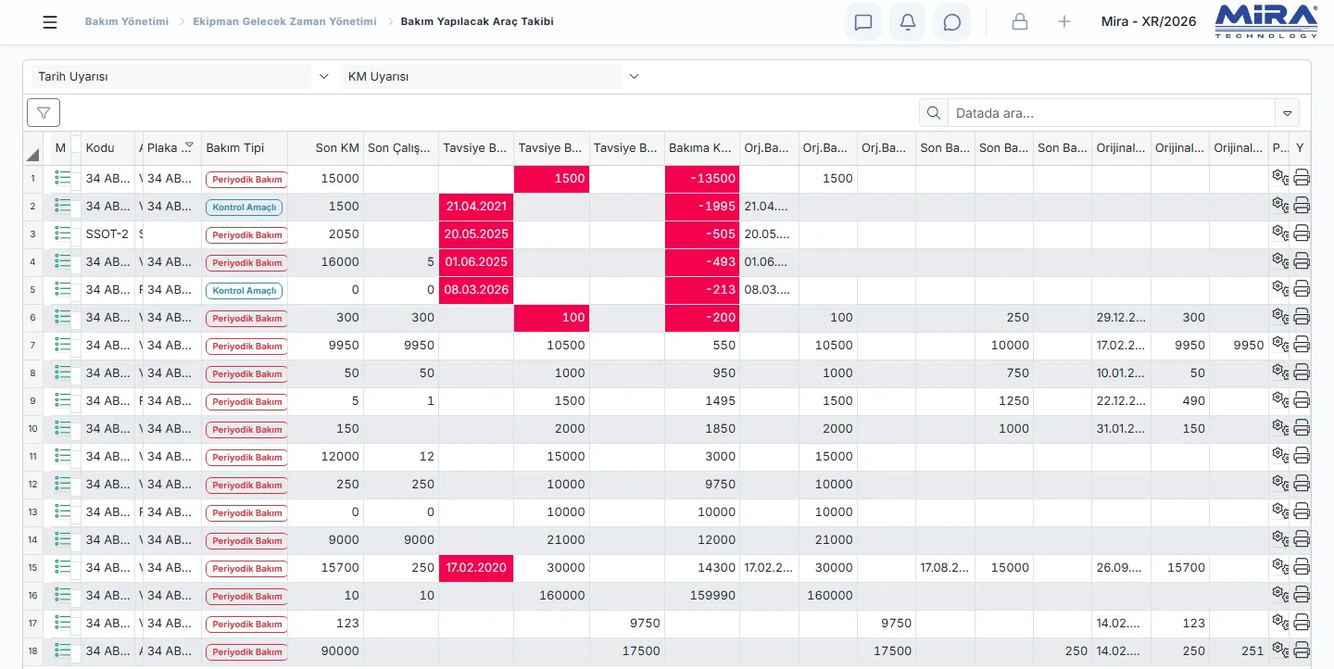Screen dimensions: 1334x669
Task: Open the hamburger main menu
Action: coord(50,22)
